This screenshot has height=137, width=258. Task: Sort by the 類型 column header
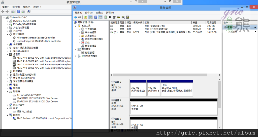click(129, 23)
